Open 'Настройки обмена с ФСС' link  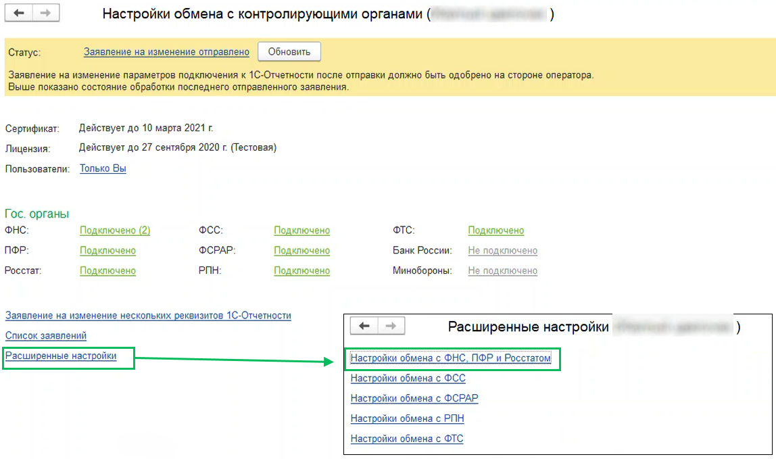coord(408,379)
